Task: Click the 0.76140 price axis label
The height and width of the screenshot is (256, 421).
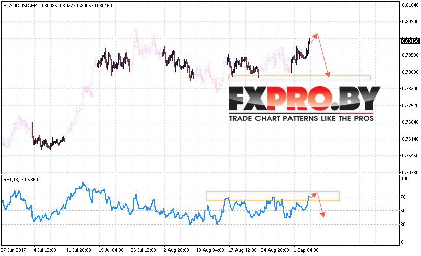Action: point(410,139)
